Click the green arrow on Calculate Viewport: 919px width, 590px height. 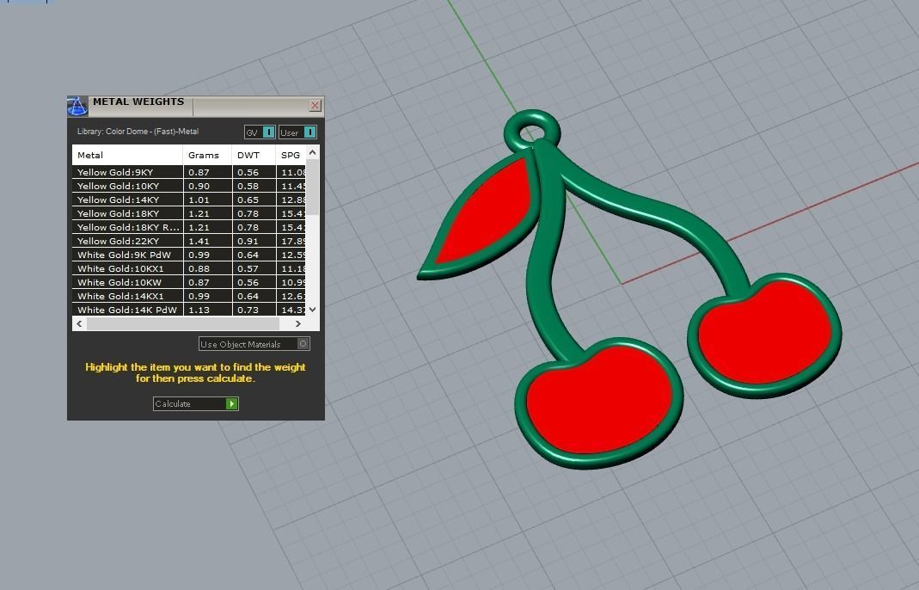232,403
